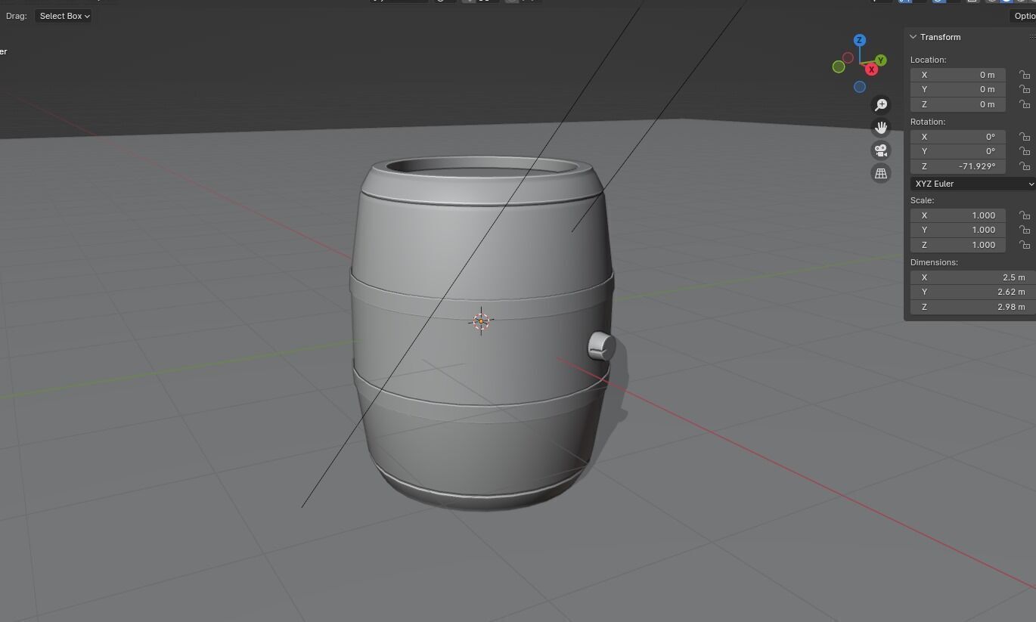
Task: Lock Location Y with its padlock
Action: [1024, 89]
